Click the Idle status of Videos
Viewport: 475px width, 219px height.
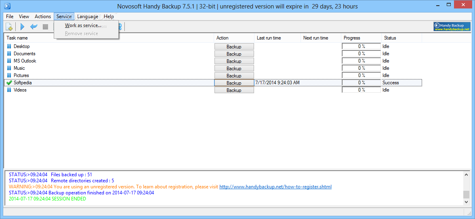click(386, 90)
